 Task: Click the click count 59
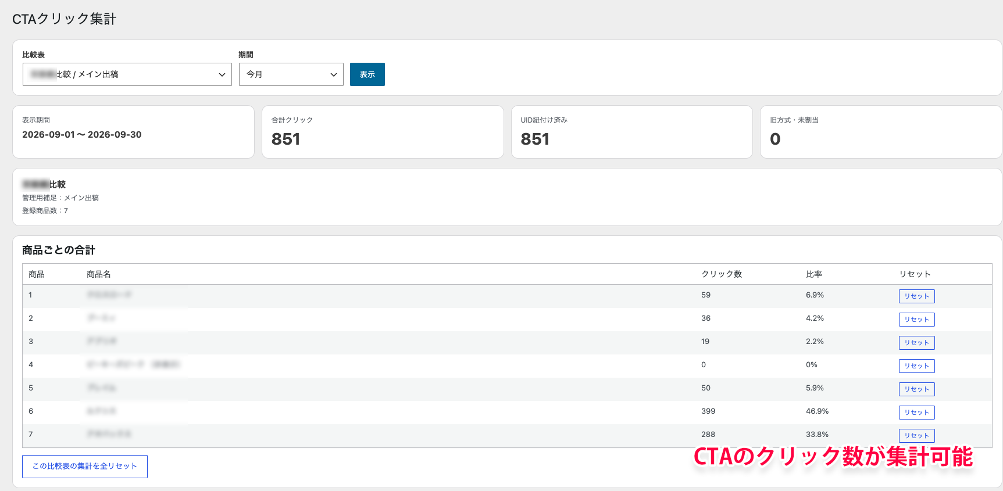pos(706,295)
